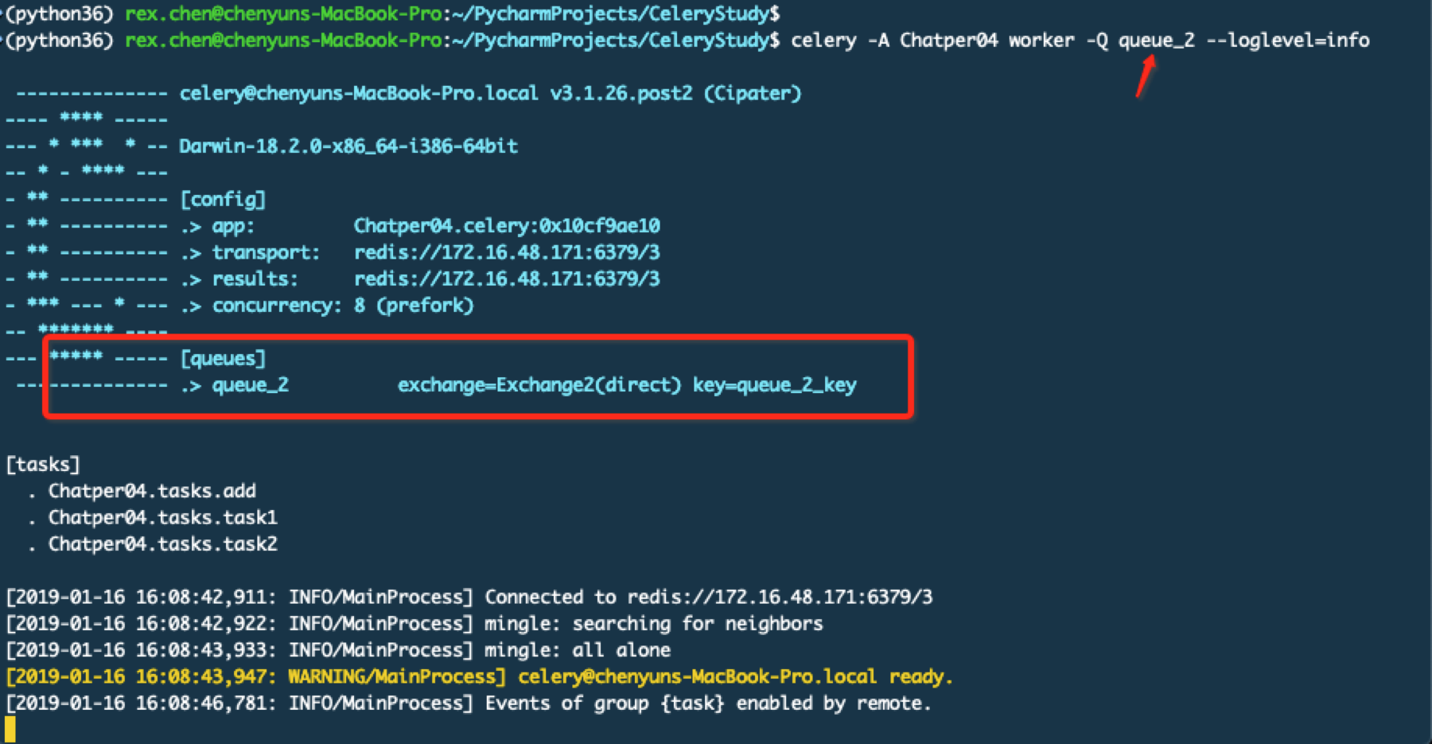Click the 'transport:' config label

pyautogui.click(x=266, y=252)
